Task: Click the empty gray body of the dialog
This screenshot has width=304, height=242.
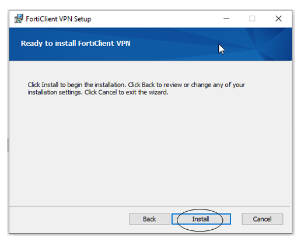Action: click(150, 150)
